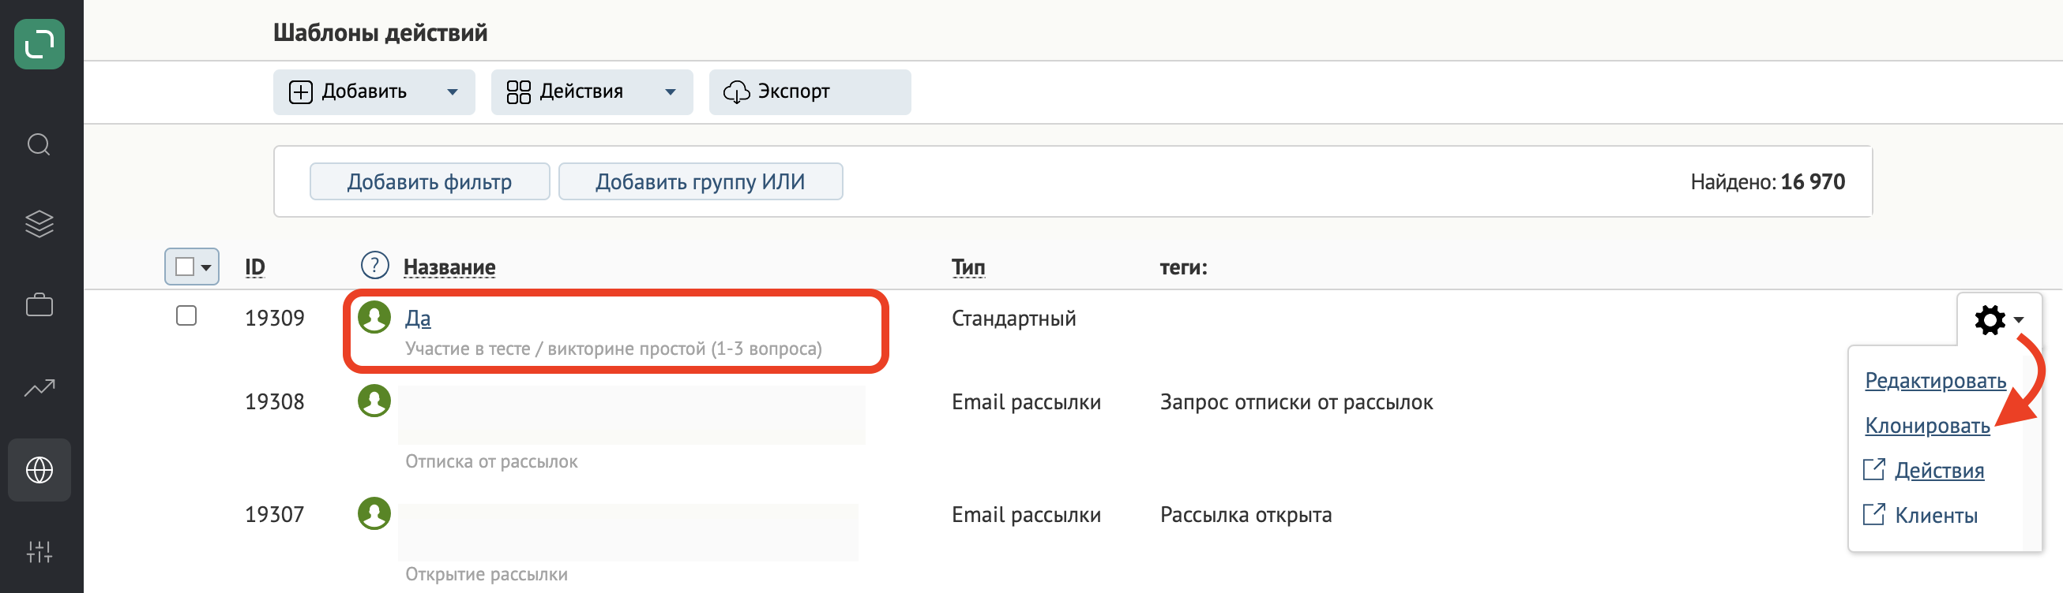This screenshot has height=593, width=2063.
Task: Expand the Добавить dropdown arrow
Action: pos(453,93)
